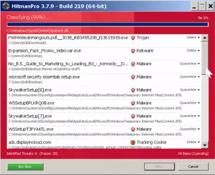
Task: Select ads.displayincloud.com entry
Action: pos(30,142)
